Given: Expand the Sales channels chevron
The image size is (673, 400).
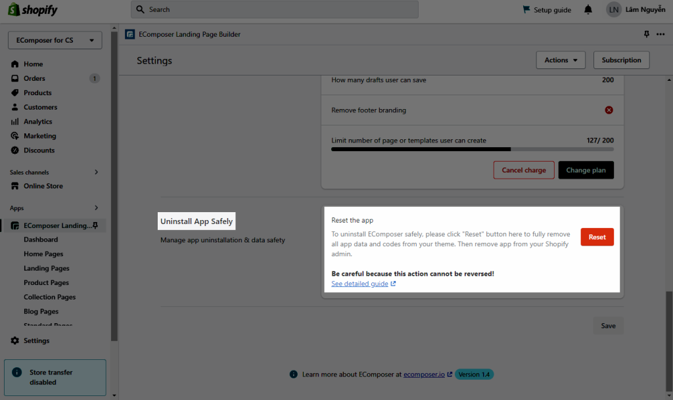Looking at the screenshot, I should [x=96, y=172].
